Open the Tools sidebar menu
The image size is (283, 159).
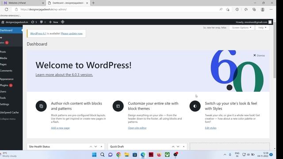click(11, 98)
